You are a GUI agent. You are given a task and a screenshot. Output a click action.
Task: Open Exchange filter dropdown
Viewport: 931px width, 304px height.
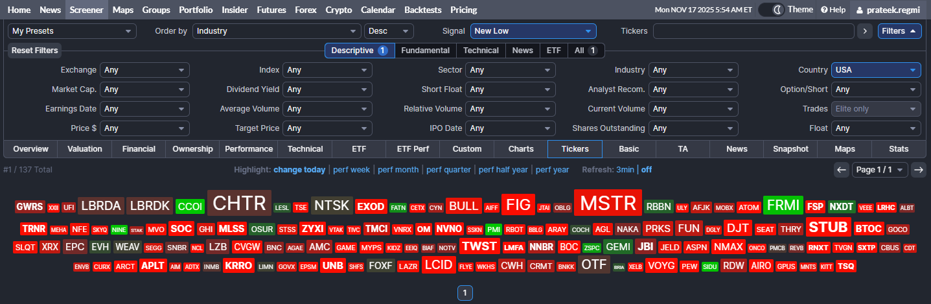(144, 70)
